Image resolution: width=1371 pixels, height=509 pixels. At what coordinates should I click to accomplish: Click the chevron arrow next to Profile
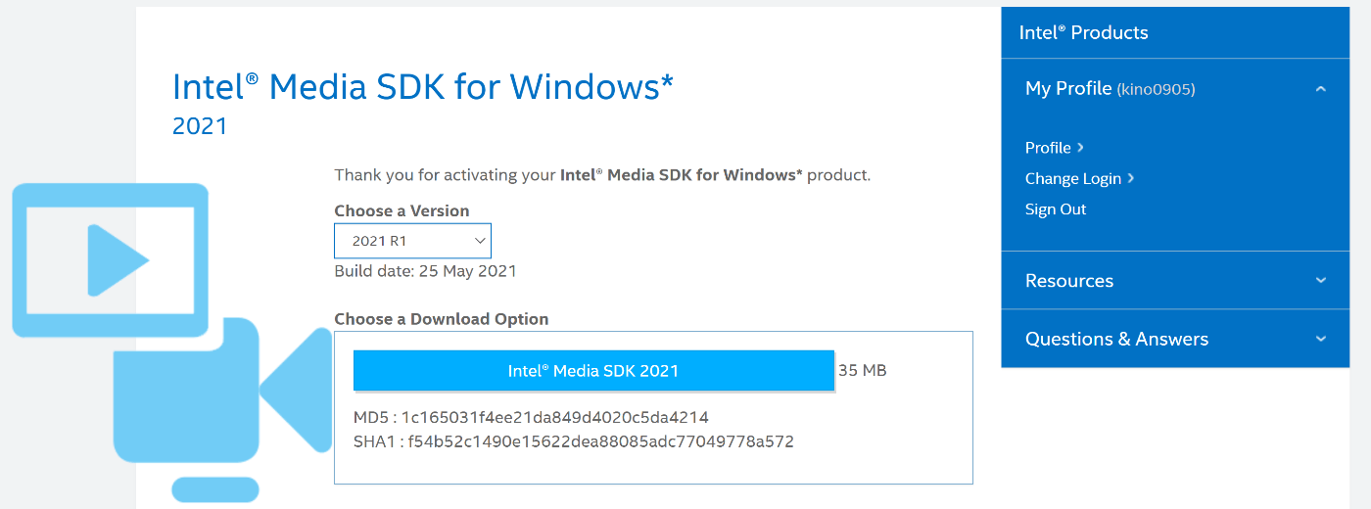(x=1080, y=148)
